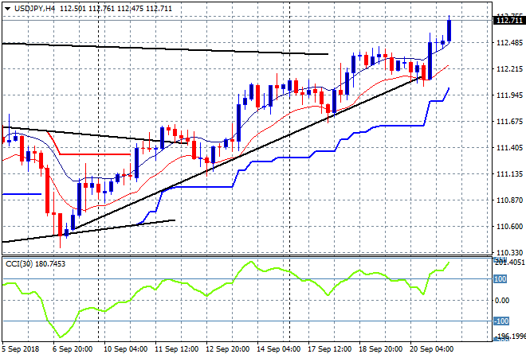Click price axis label 110.870

509,200
